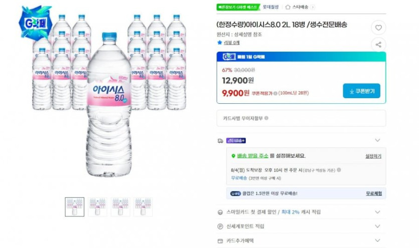Expand the 스타배송 delivery section chevron

coord(378,140)
